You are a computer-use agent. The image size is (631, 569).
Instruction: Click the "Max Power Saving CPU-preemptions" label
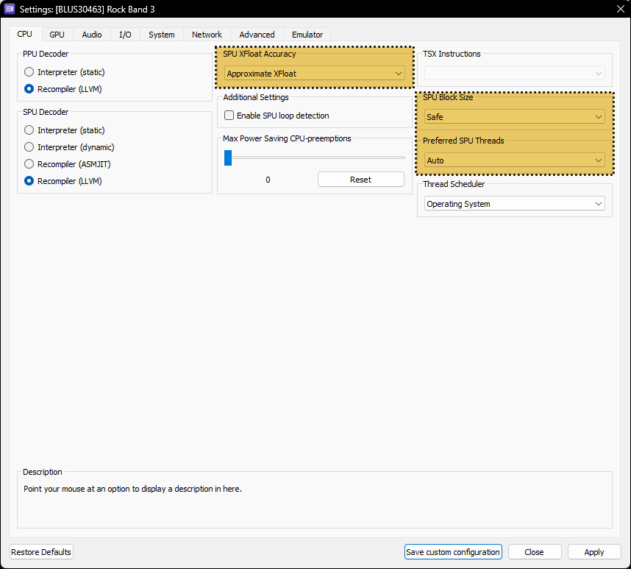(287, 138)
